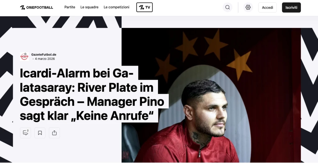Click the ONEFOOTBALL wordmark text

pos(39,7)
